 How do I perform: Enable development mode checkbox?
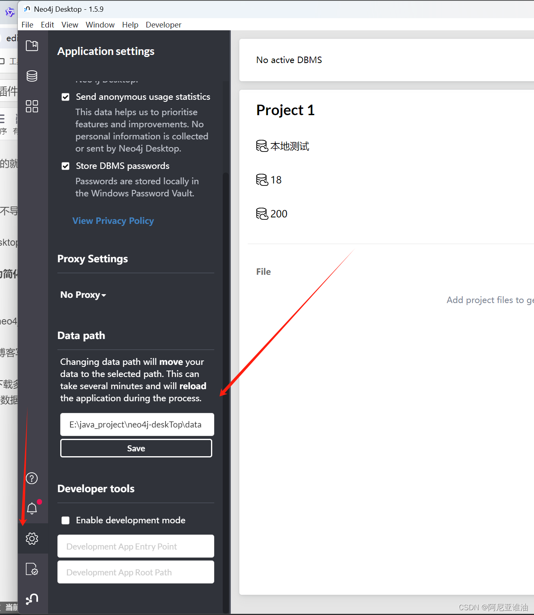tap(65, 520)
